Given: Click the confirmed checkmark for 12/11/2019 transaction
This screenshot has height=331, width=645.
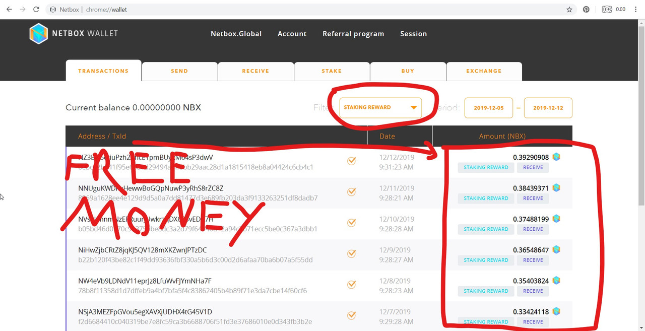Looking at the screenshot, I should pos(351,192).
